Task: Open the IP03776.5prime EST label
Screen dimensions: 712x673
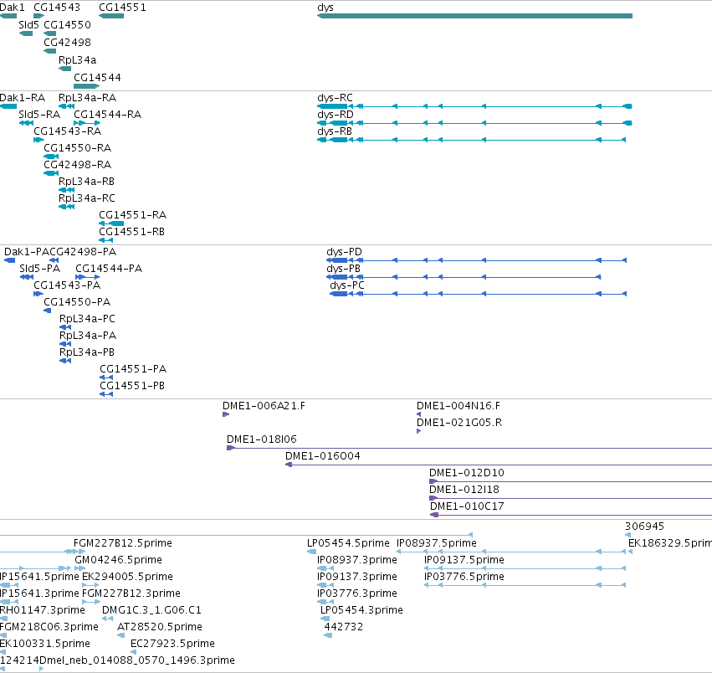Action: [x=464, y=577]
